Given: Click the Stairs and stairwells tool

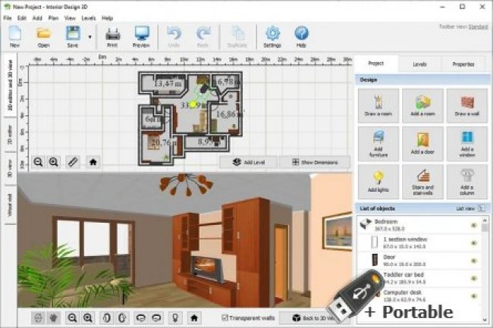Looking at the screenshot, I should tap(422, 182).
